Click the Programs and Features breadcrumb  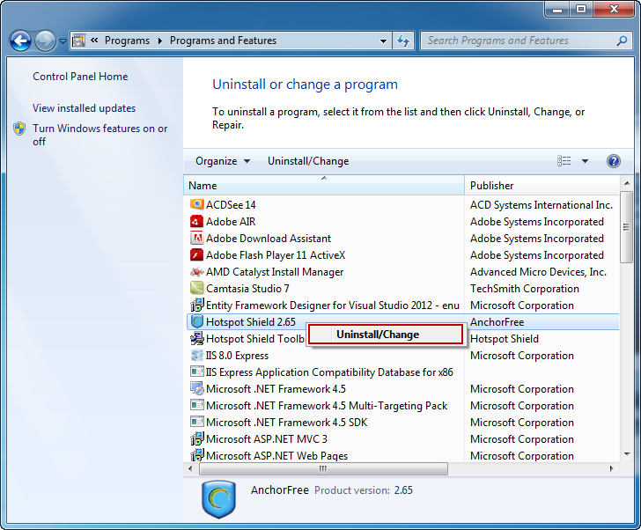pyautogui.click(x=224, y=40)
